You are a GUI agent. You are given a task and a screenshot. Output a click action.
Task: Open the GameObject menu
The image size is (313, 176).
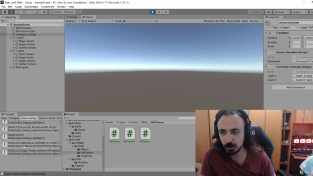click(x=31, y=6)
